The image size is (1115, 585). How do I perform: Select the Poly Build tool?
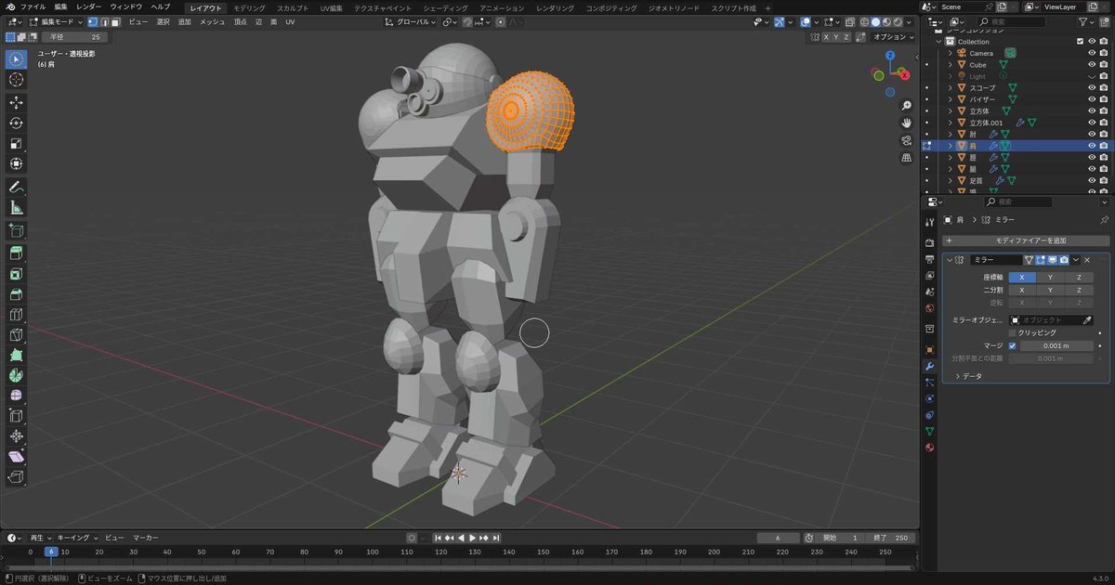click(16, 356)
